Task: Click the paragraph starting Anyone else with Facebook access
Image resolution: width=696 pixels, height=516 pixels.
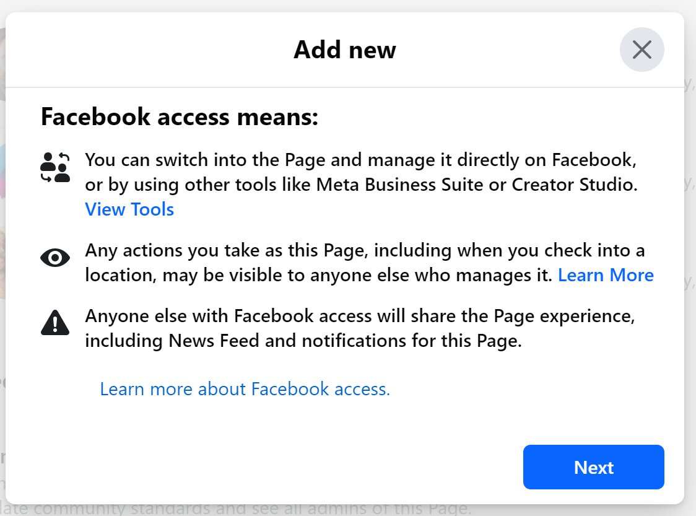Action: click(x=360, y=328)
